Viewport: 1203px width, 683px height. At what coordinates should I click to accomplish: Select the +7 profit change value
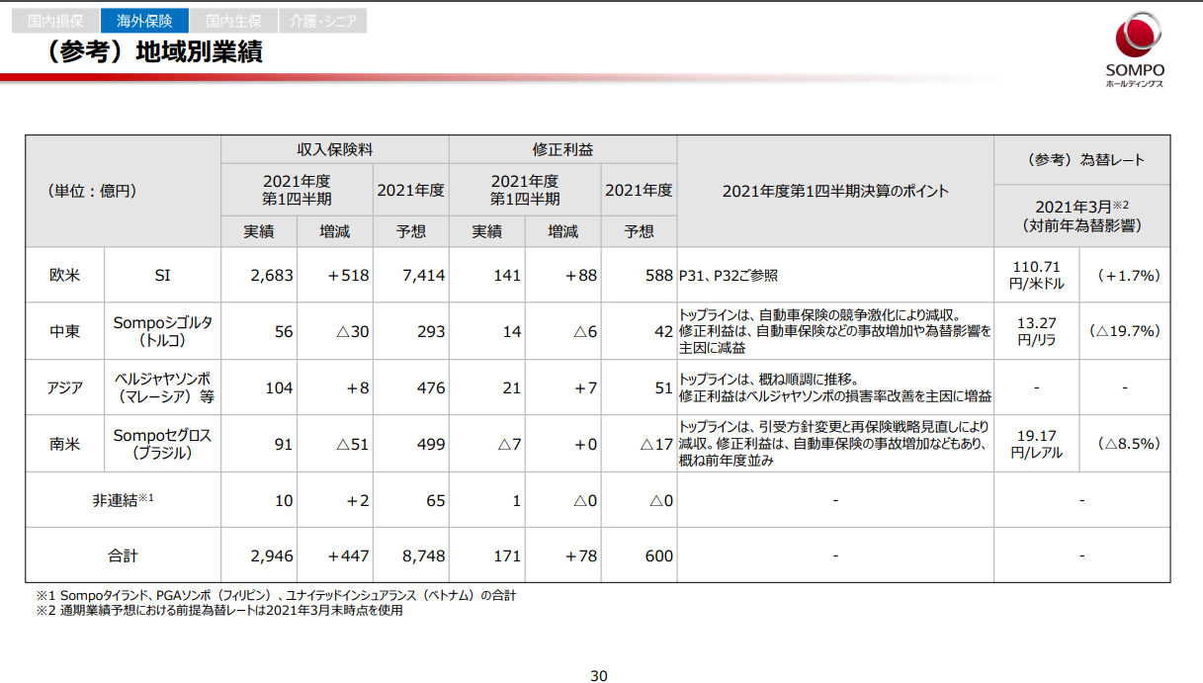pos(587,387)
